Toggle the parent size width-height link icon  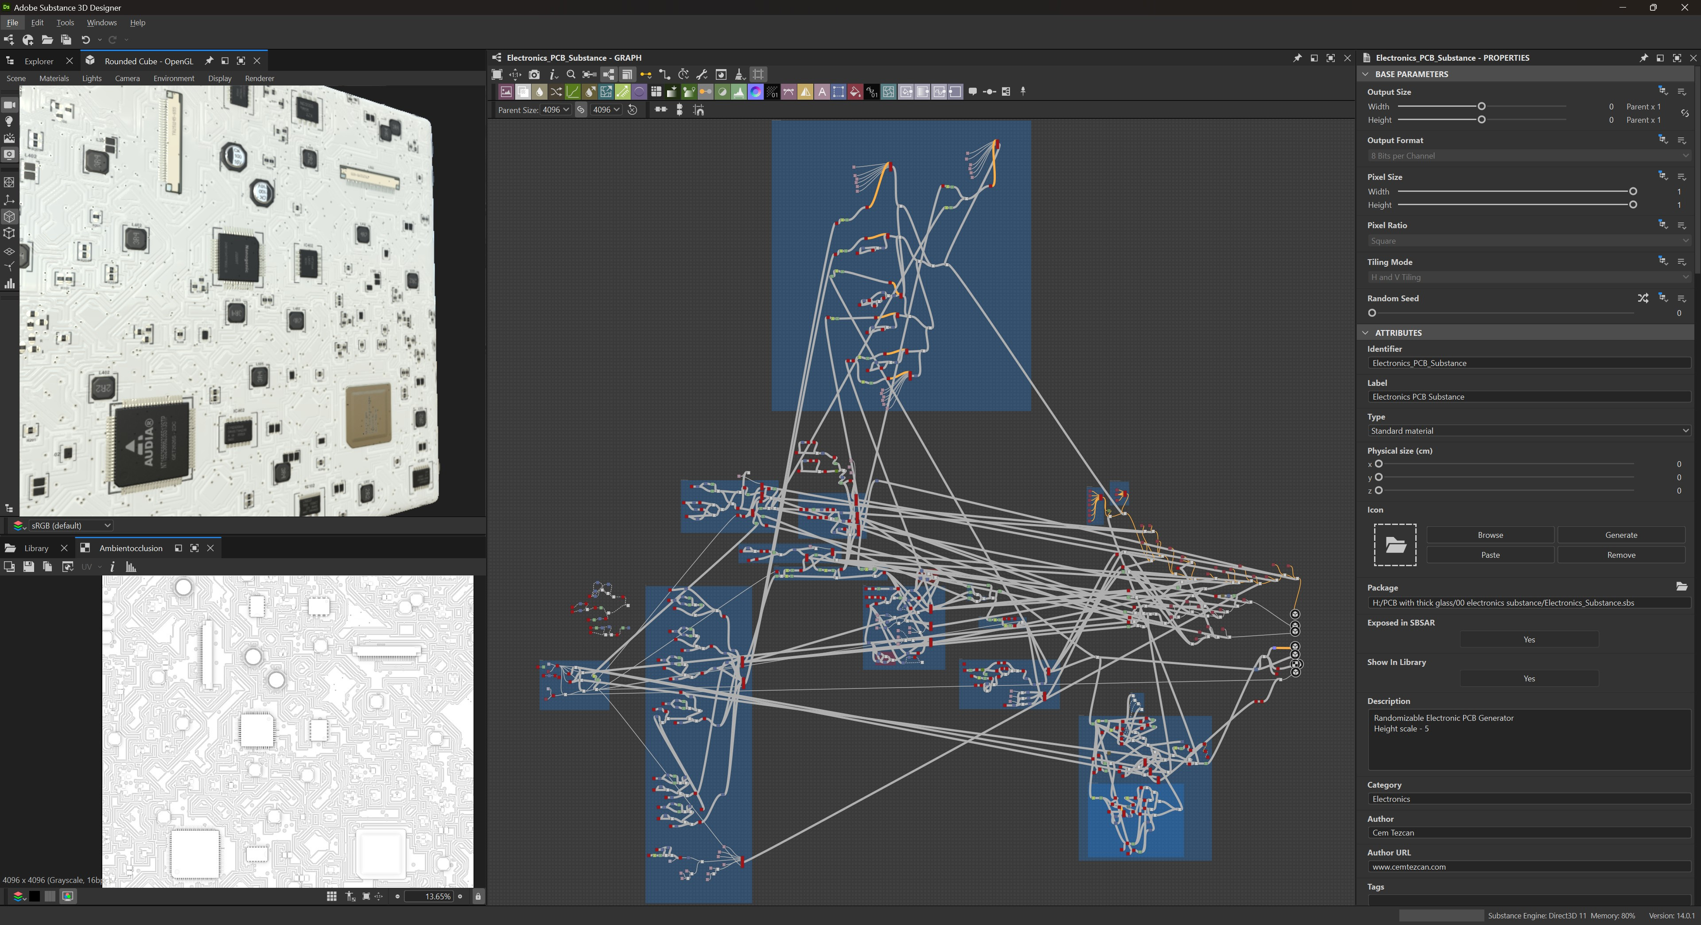coord(580,109)
